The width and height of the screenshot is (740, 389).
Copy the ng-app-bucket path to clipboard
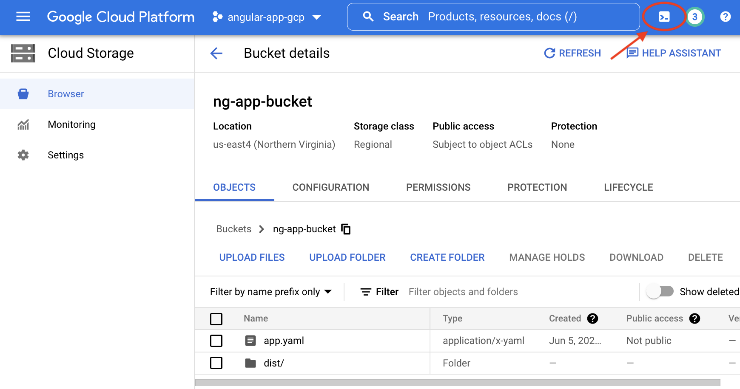pos(346,229)
